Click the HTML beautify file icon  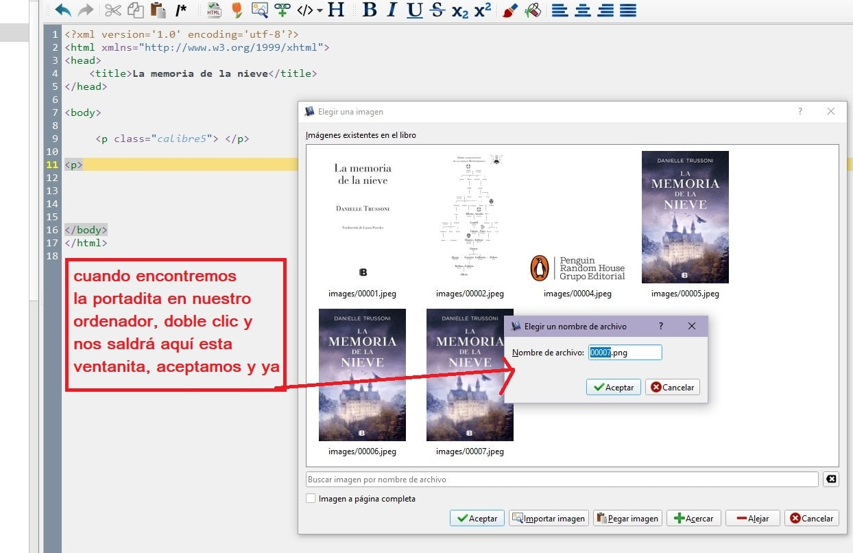point(214,10)
